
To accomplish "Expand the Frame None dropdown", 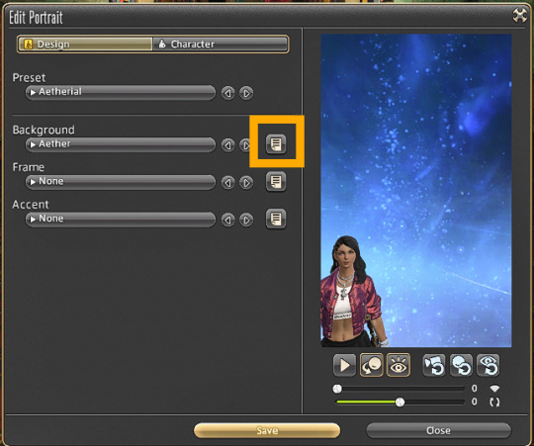I will [121, 182].
